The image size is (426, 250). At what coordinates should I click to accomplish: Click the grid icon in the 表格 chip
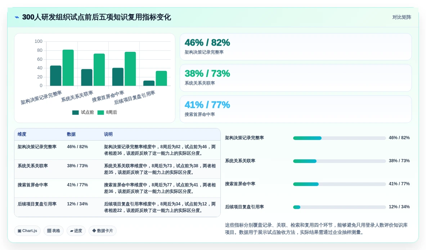(x=49, y=231)
